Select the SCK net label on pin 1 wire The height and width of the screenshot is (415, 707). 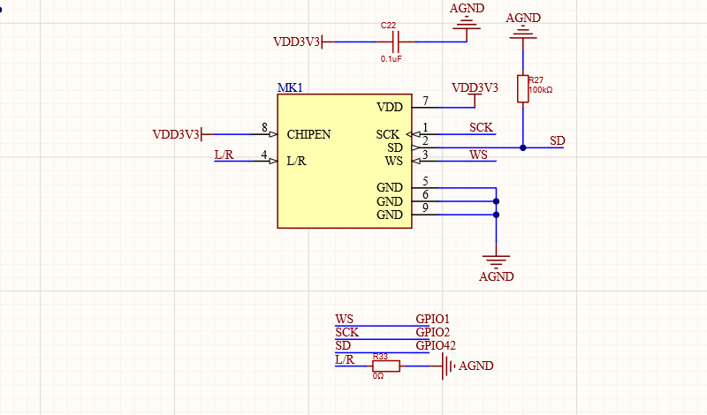481,127
